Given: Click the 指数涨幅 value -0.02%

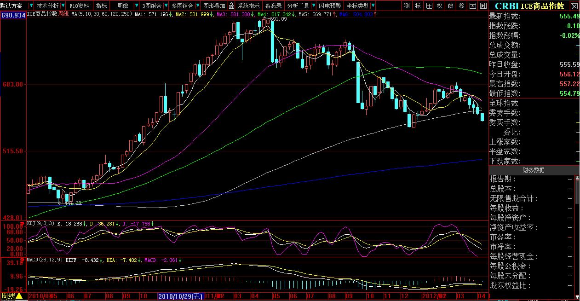Looking at the screenshot, I should point(569,35).
